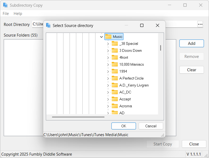Expand the 1994 folder
The image size is (209, 158).
(108, 72)
